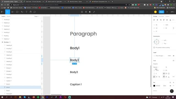Set text resizing to fixed size
This screenshot has height=99, width=176.
169,73
